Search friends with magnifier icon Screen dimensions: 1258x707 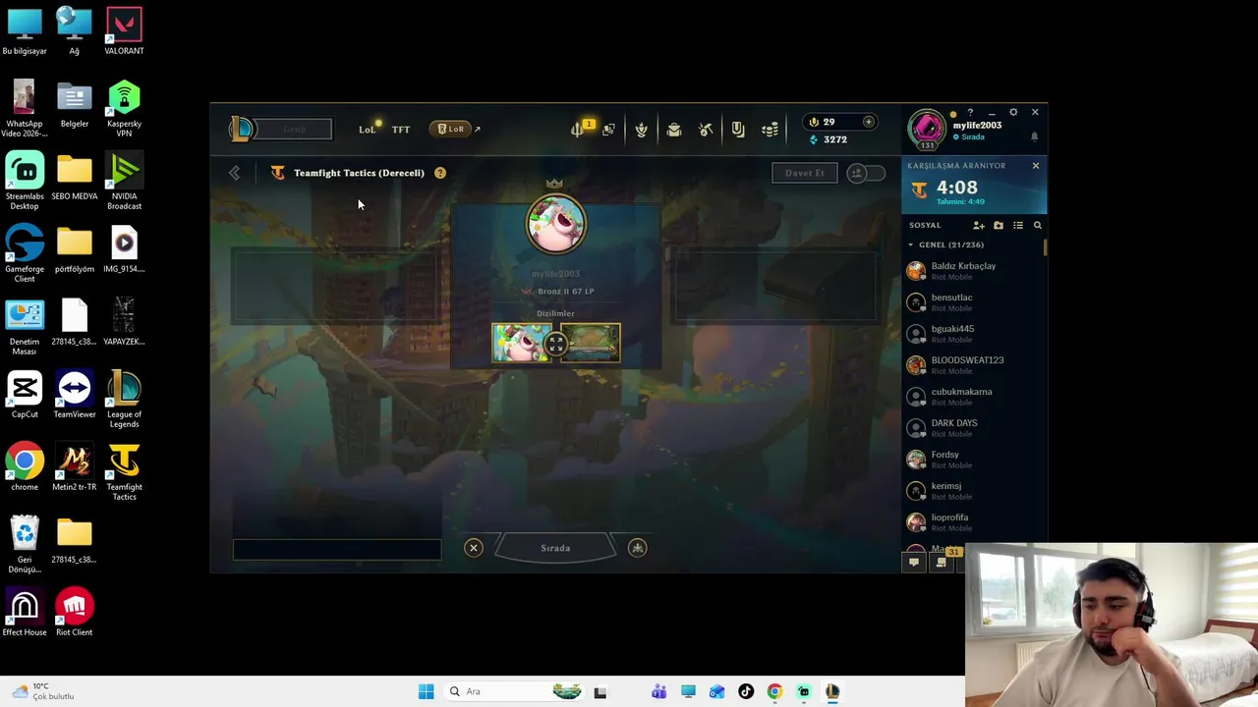click(x=1037, y=225)
